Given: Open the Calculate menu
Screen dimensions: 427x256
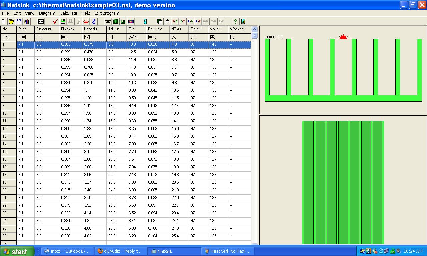Looking at the screenshot, I should (68, 13).
